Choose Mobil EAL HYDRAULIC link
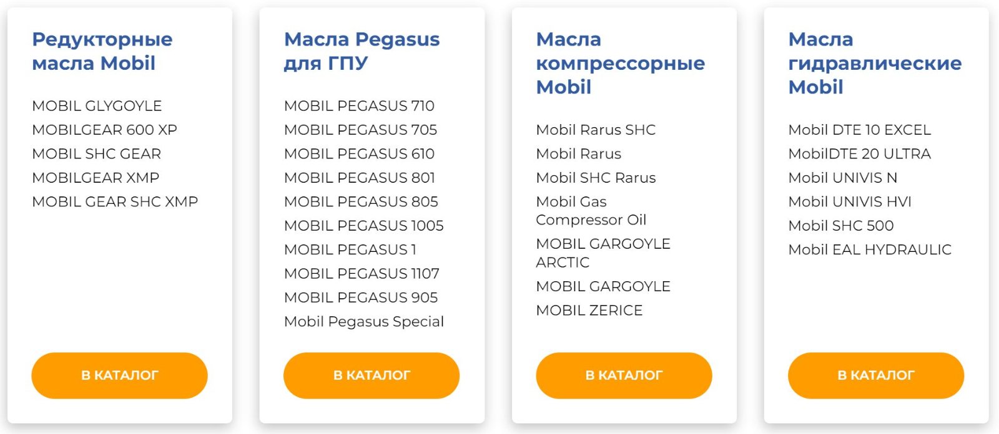999x434 pixels. (x=870, y=249)
